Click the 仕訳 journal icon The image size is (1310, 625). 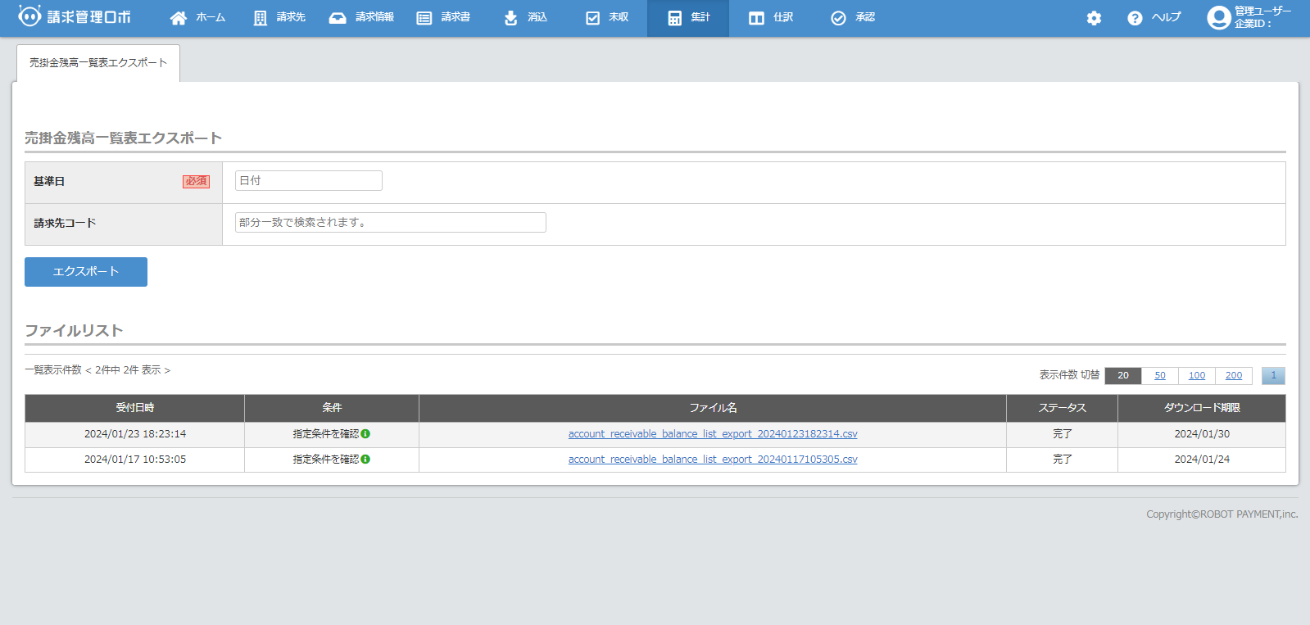756,18
